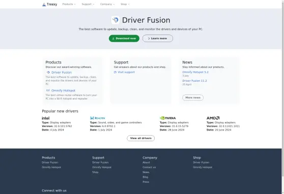
Task: Click the Learn more button
Action: coord(158,38)
